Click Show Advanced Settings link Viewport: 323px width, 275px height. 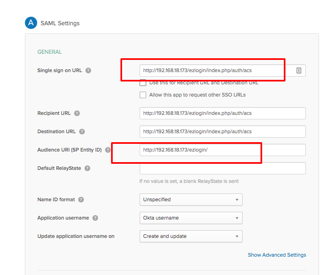click(277, 255)
